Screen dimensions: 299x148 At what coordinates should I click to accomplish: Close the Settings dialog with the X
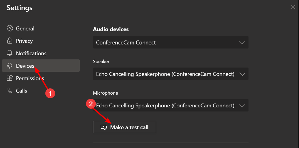(293, 7)
